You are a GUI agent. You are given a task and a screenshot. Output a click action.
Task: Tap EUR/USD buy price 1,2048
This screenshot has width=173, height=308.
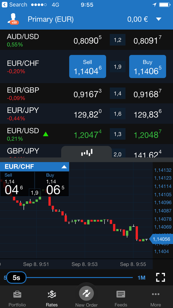click(147, 134)
